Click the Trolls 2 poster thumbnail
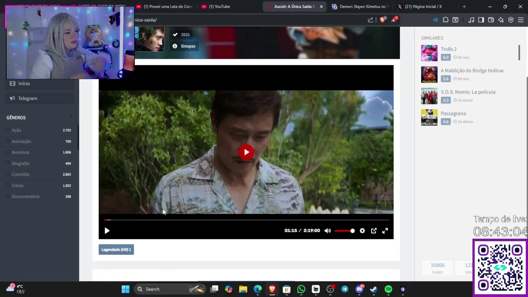Viewport: 528px width, 297px height. (429, 53)
